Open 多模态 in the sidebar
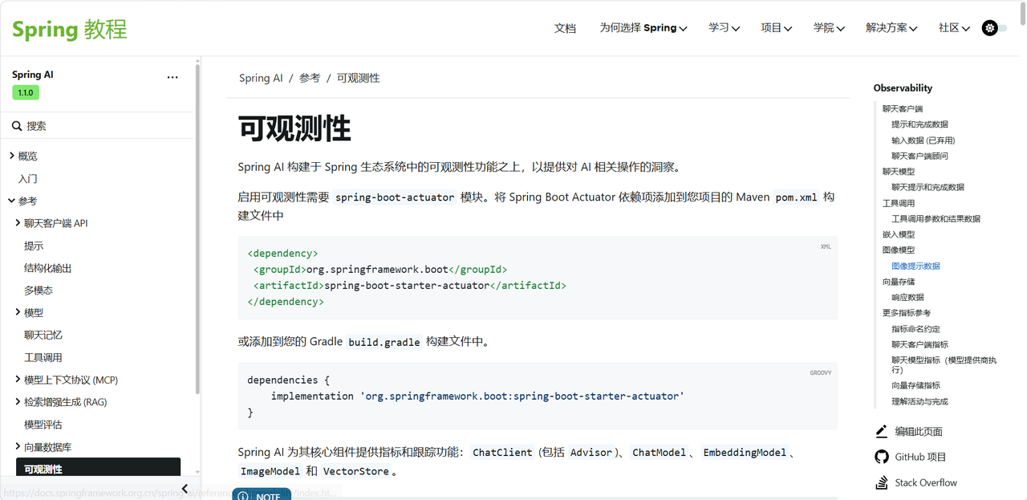1027x500 pixels. 39,291
